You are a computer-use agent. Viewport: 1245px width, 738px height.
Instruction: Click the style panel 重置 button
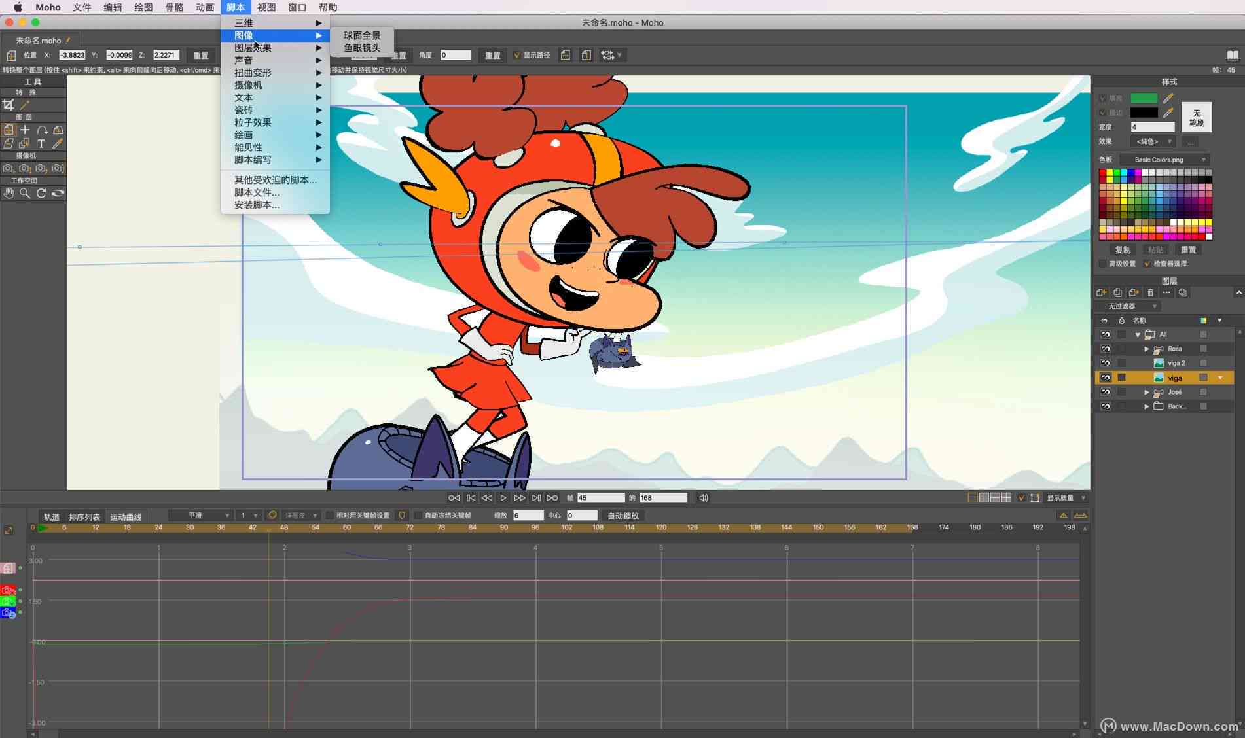[x=1188, y=250]
